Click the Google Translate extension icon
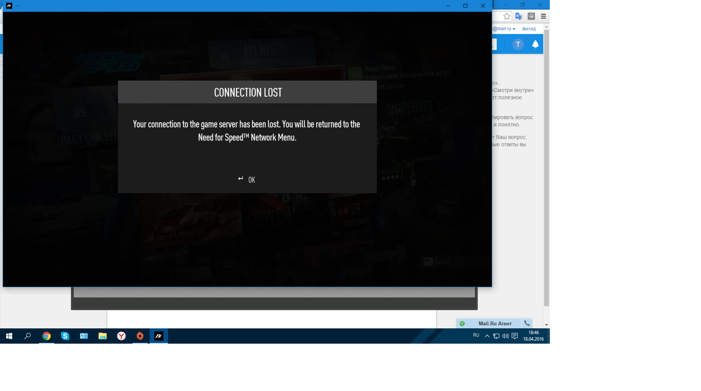701x391 pixels. [x=518, y=16]
